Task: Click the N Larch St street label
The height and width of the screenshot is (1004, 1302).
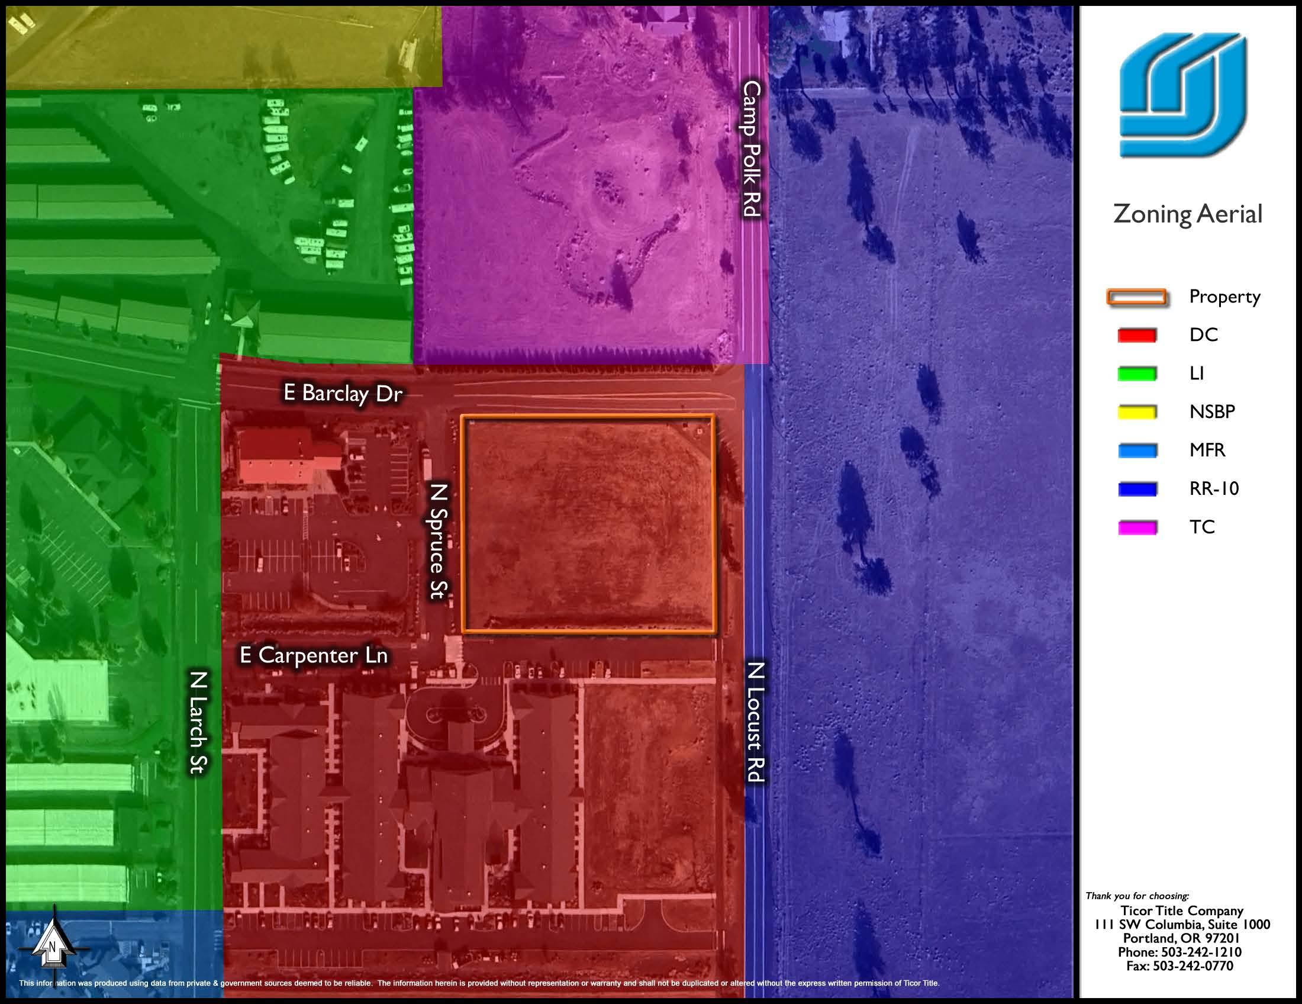Action: pos(198,722)
